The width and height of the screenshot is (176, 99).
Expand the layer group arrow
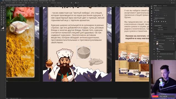pyautogui.click(x=156, y=51)
